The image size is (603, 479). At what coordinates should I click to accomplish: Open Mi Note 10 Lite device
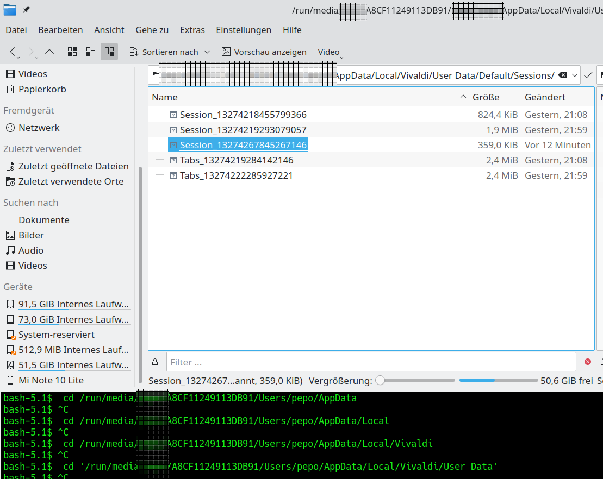[x=45, y=380]
